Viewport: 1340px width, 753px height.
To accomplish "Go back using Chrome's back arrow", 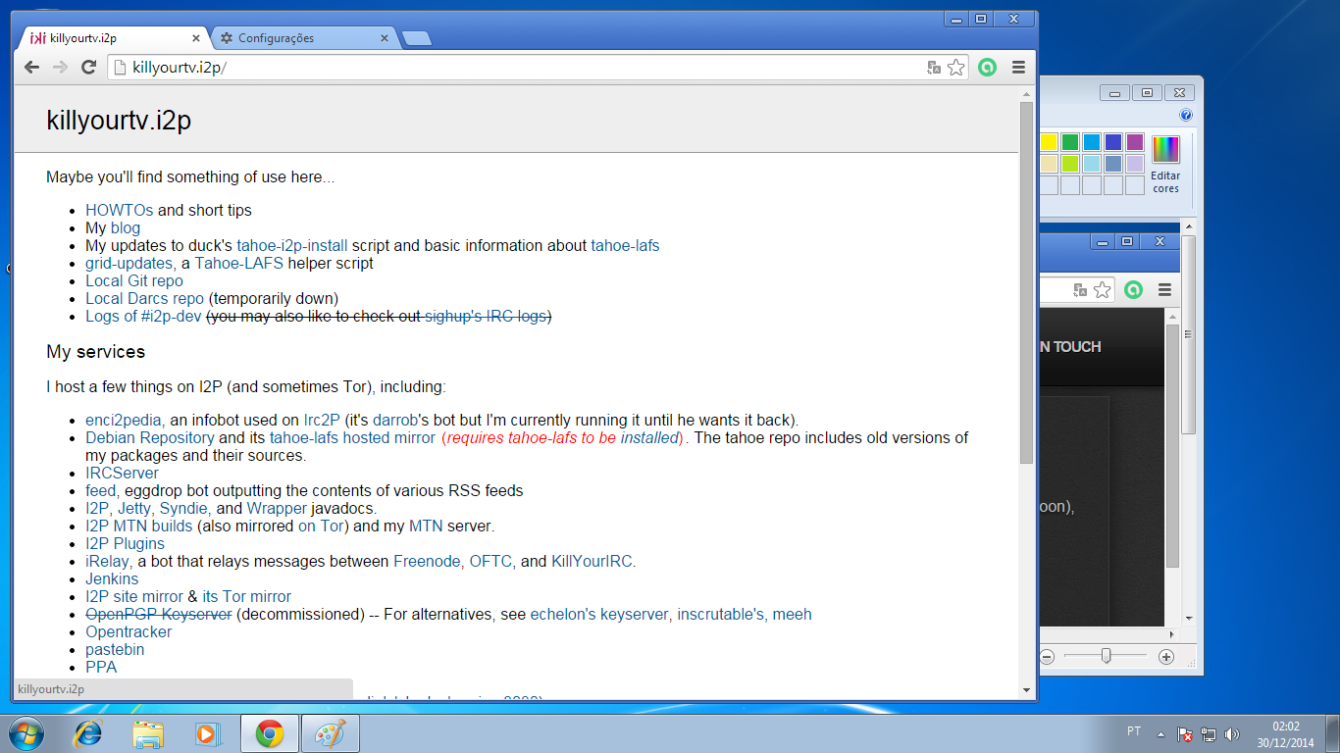I will point(32,68).
